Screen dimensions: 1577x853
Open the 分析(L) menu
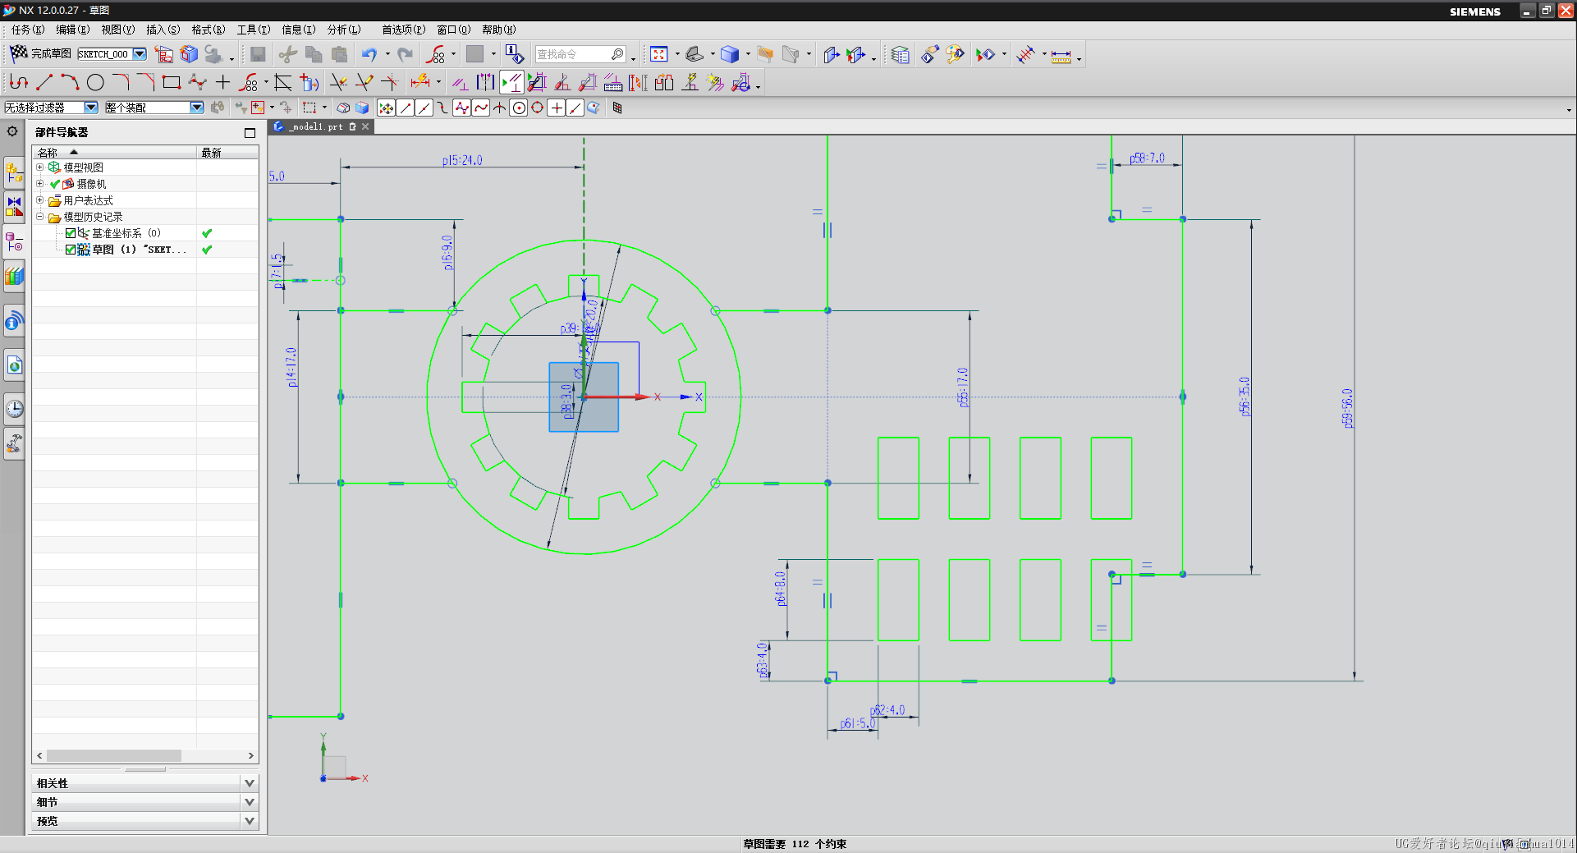tap(344, 30)
